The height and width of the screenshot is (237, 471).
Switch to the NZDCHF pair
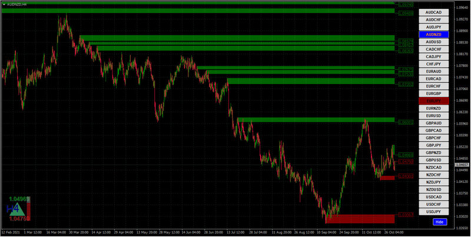point(433,175)
